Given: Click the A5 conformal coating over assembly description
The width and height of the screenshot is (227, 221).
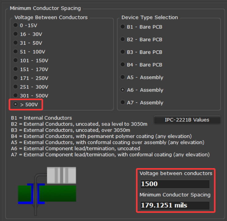Looking at the screenshot, I should [108, 142].
